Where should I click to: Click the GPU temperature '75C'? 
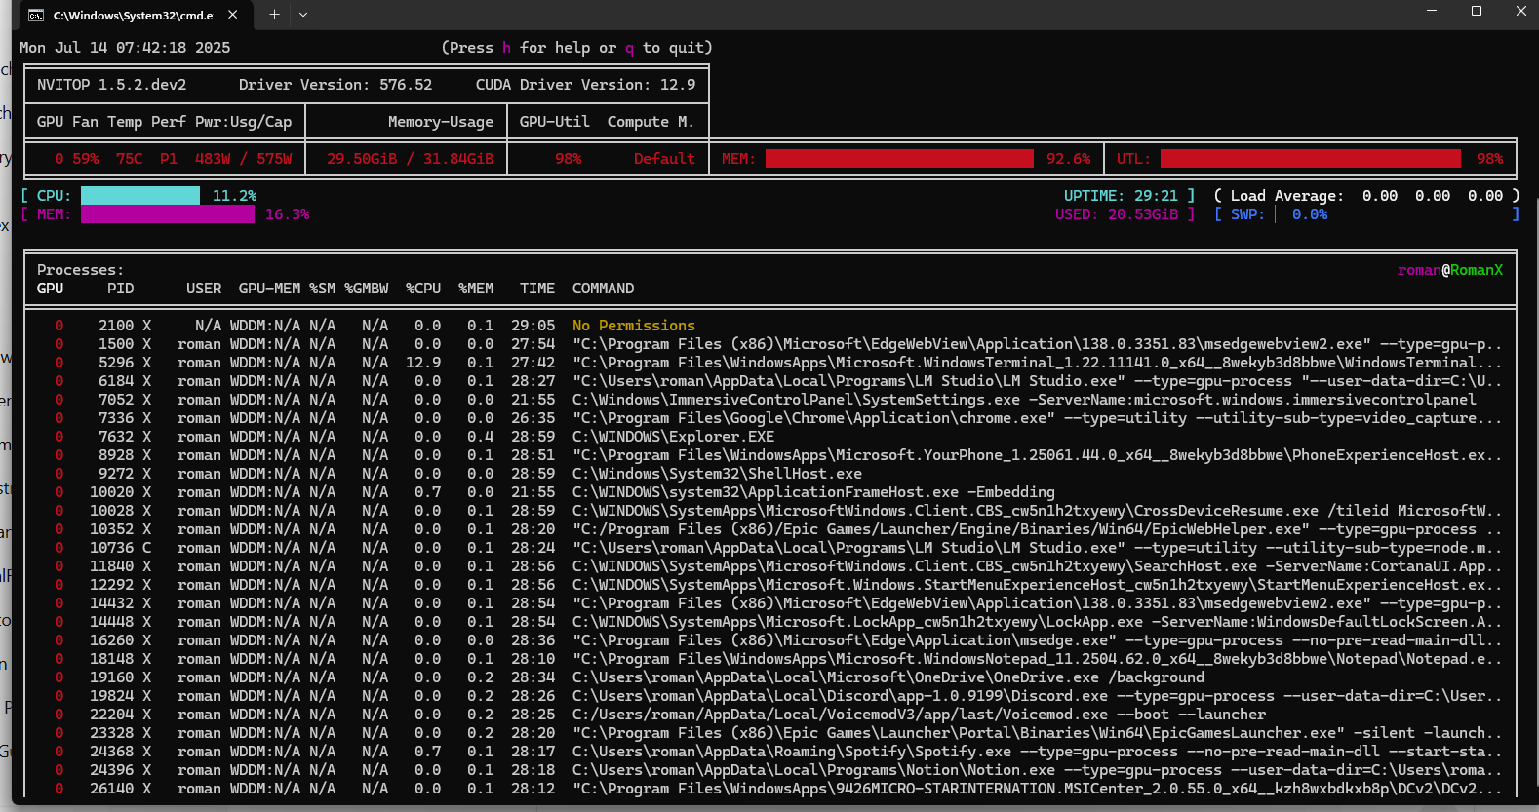pyautogui.click(x=129, y=159)
